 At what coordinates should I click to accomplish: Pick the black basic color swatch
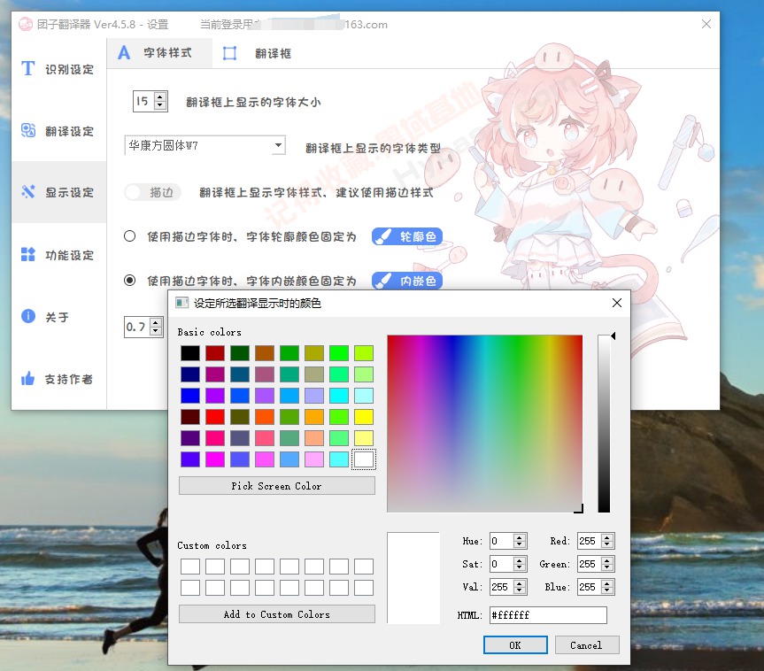[x=190, y=353]
